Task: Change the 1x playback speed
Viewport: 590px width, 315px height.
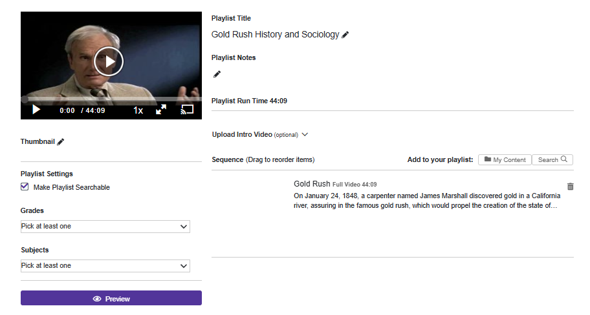Action: point(138,110)
